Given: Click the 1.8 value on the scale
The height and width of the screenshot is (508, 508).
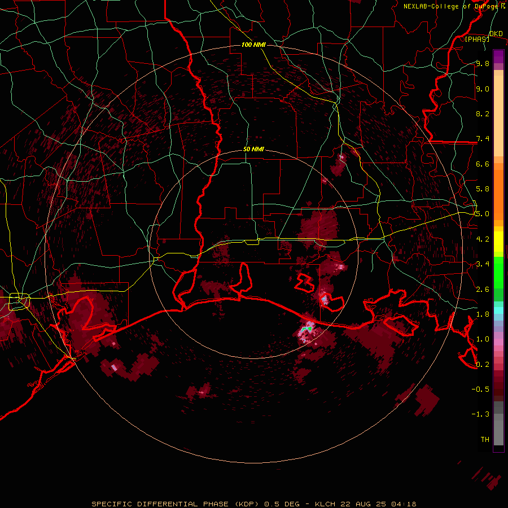Looking at the screenshot, I should click(483, 314).
